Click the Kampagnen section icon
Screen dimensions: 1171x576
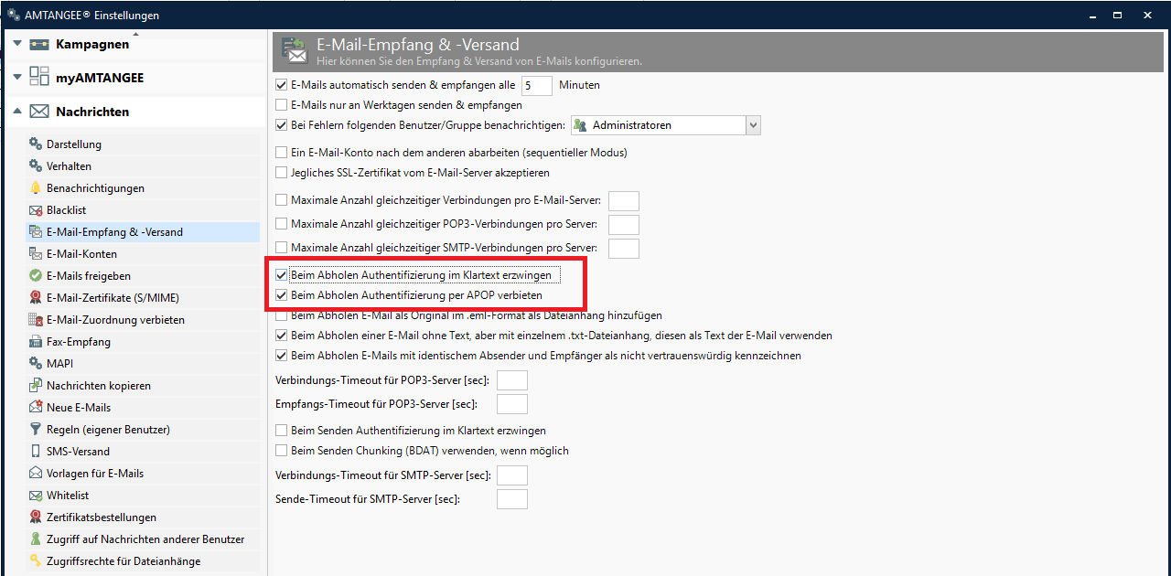tap(39, 44)
